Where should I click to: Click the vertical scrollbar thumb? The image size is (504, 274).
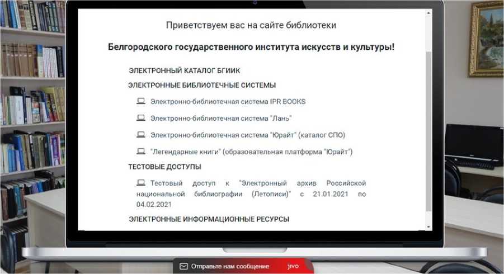click(x=428, y=131)
